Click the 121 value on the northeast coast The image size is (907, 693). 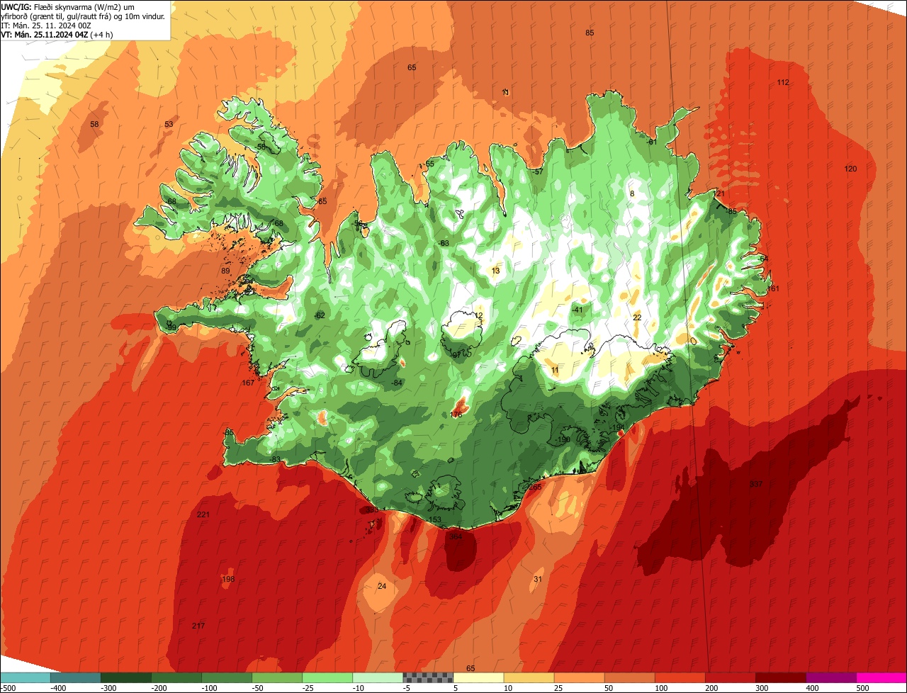coord(720,193)
